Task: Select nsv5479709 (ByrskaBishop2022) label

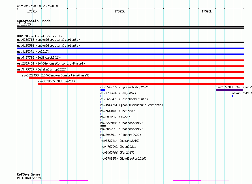Action: pos(42,69)
